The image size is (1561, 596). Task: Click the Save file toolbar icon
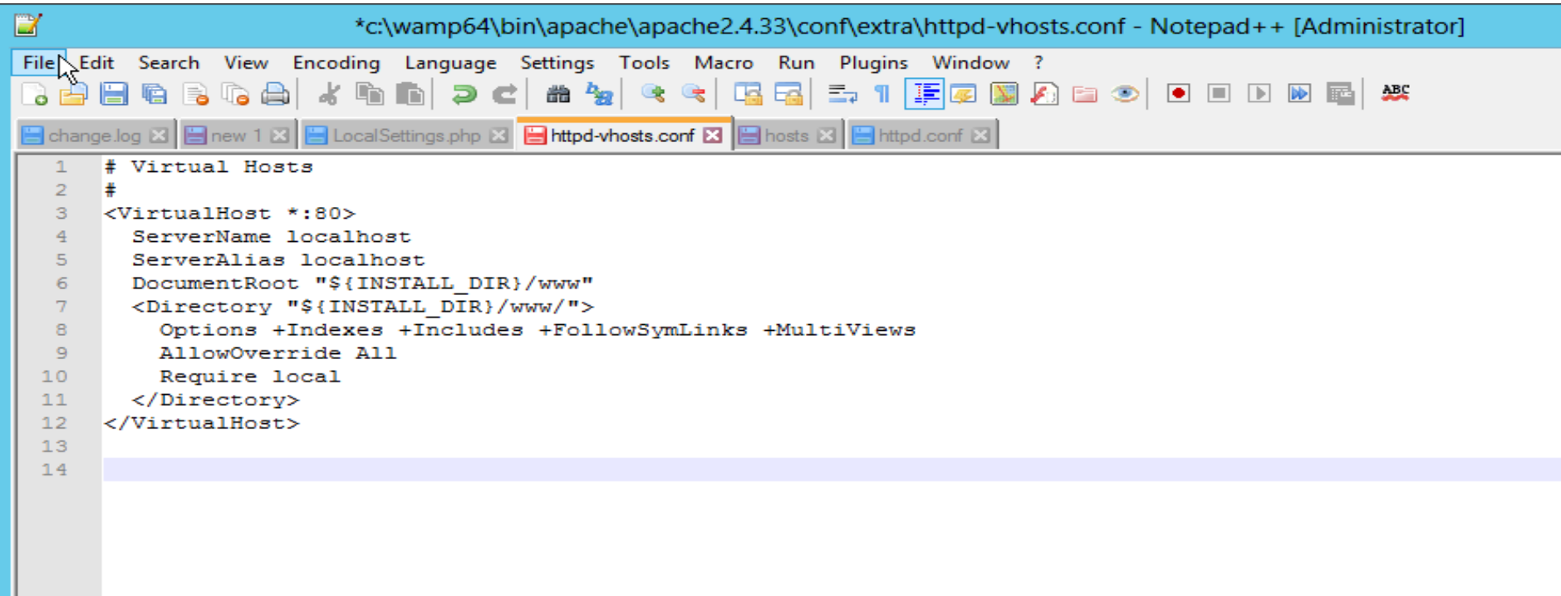pyautogui.click(x=114, y=94)
